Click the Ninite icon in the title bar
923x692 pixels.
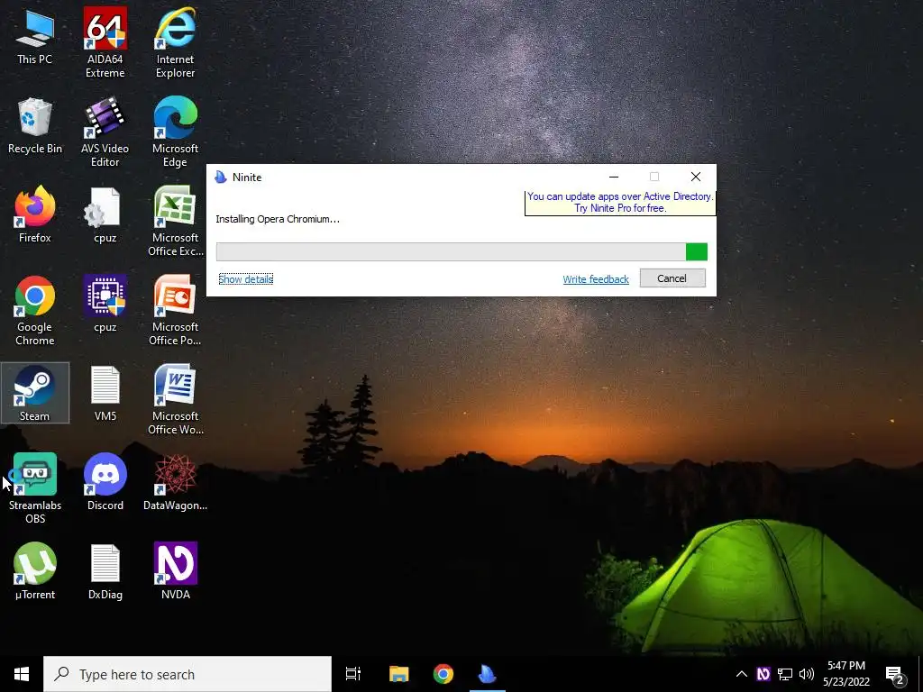[221, 178]
